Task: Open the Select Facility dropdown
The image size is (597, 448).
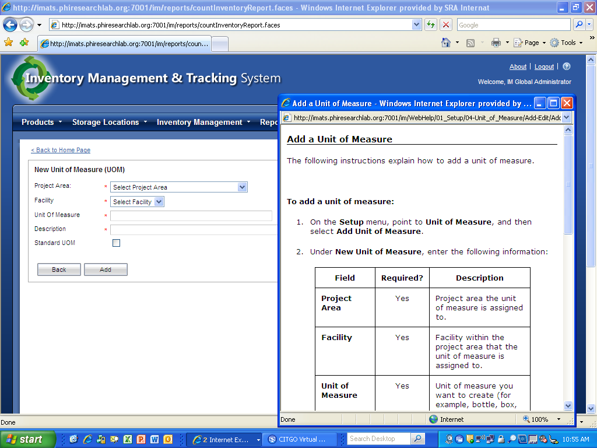Action: [137, 201]
